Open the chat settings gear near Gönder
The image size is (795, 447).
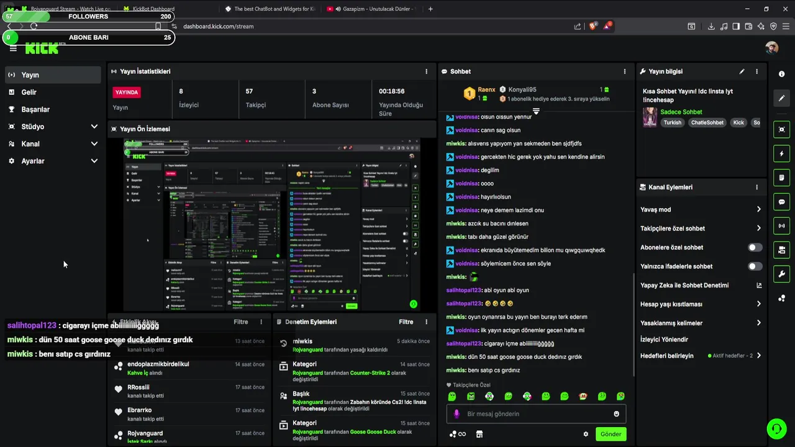[x=586, y=434]
